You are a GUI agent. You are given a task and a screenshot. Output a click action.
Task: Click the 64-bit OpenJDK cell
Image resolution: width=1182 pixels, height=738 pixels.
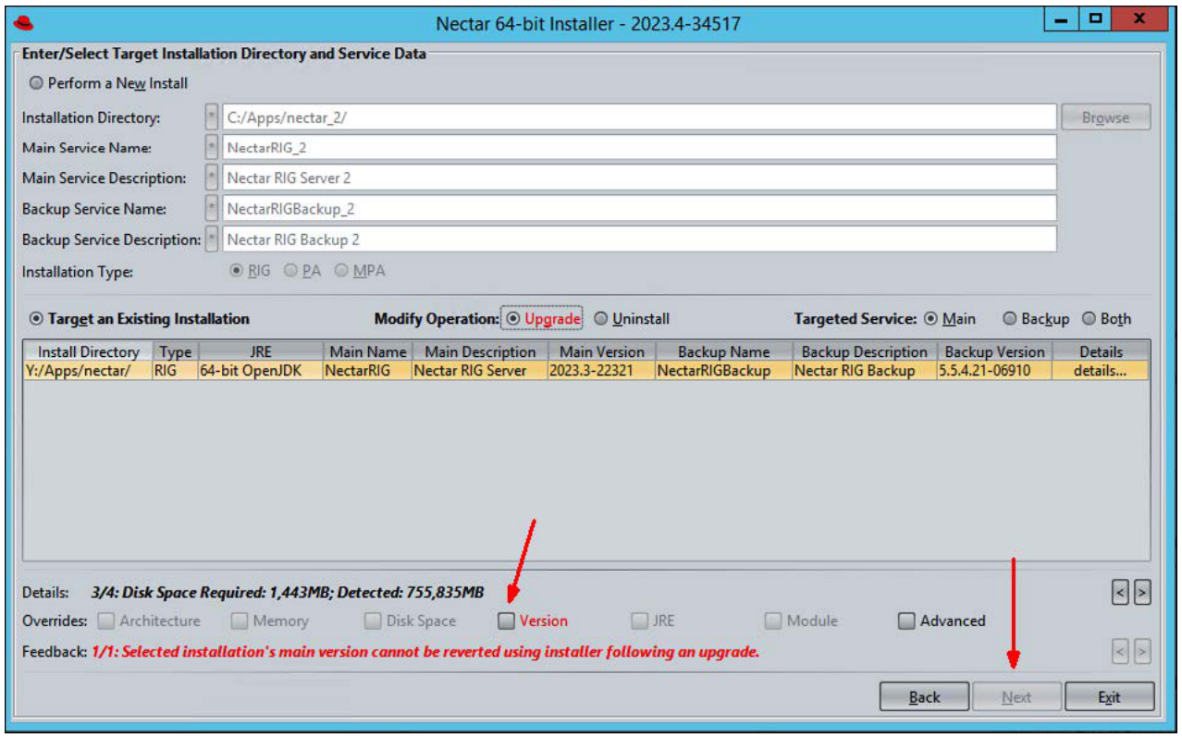[x=261, y=371]
